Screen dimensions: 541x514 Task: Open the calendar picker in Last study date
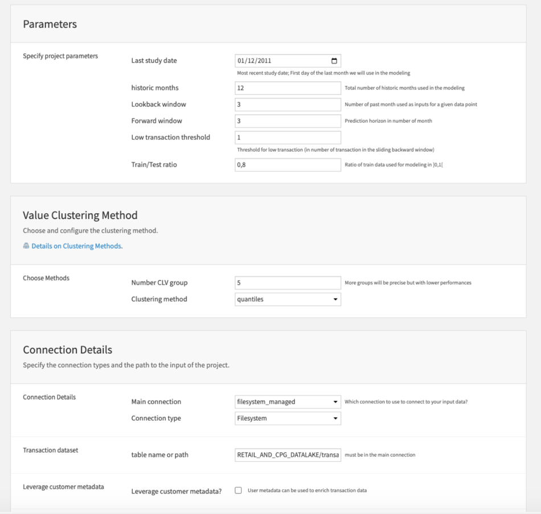pyautogui.click(x=334, y=61)
